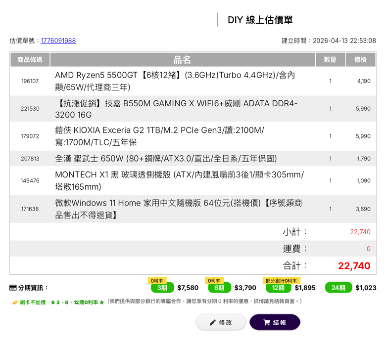
Task: Click the 技嘉 B550M GAMING X WIFI6 item name
Action: pos(176,109)
